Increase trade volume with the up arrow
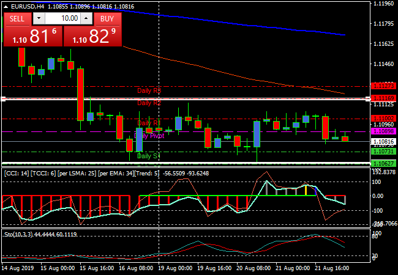 86,18
